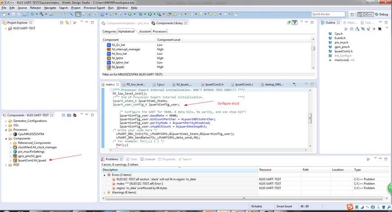Select main(void) in the Outline
Viewport: 392px width, 212px height.
(x=344, y=60)
